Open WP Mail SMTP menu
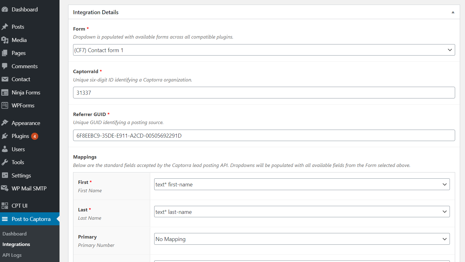The width and height of the screenshot is (465, 262). coord(30,188)
